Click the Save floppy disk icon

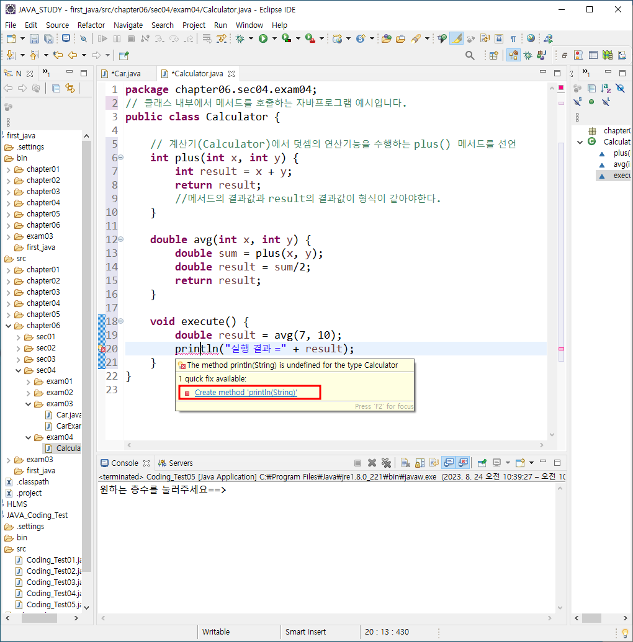coord(34,38)
